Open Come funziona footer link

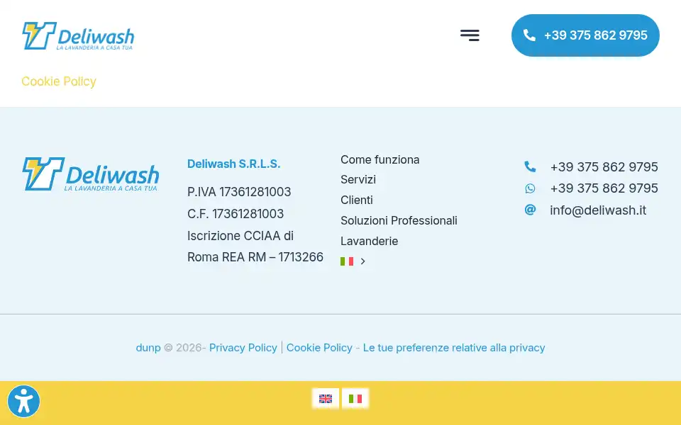point(380,159)
